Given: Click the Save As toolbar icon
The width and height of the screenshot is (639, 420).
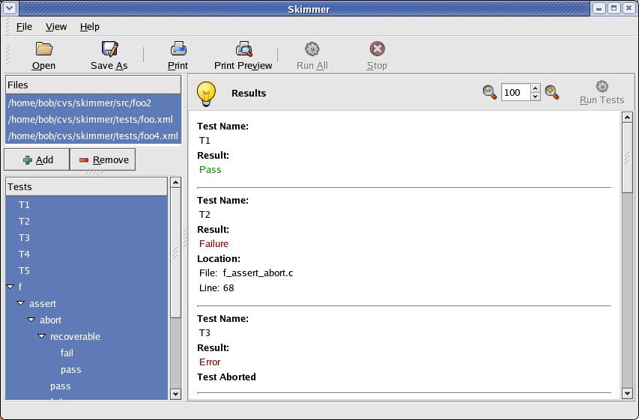Looking at the screenshot, I should [109, 49].
